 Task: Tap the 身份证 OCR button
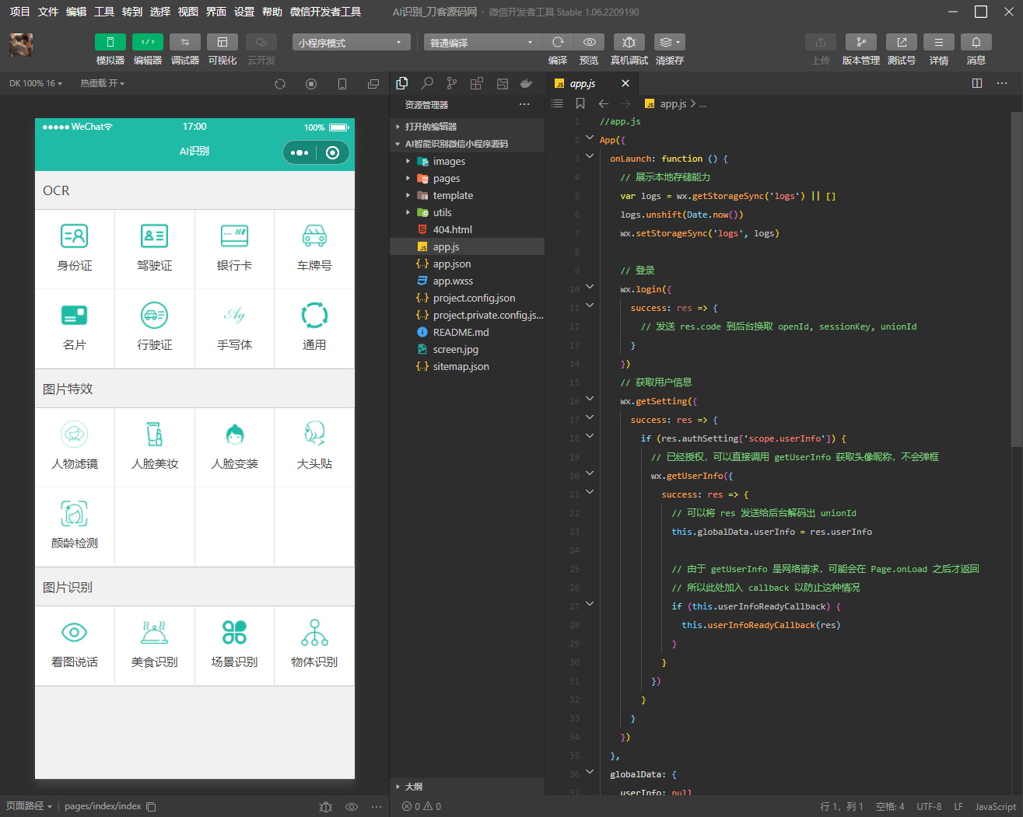click(x=75, y=249)
